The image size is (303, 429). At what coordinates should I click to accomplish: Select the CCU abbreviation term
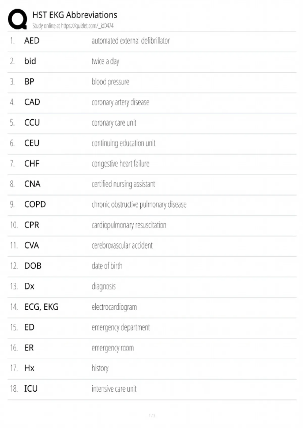pyautogui.click(x=32, y=123)
